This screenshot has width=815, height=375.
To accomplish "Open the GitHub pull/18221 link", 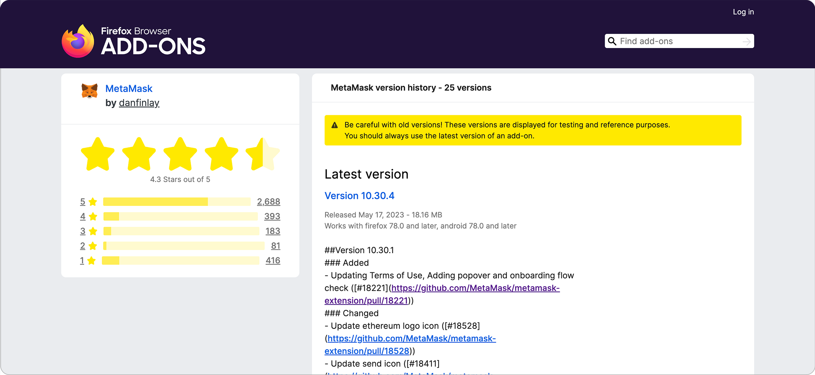I will pos(442,294).
